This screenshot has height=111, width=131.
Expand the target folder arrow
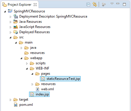pos(10,100)
